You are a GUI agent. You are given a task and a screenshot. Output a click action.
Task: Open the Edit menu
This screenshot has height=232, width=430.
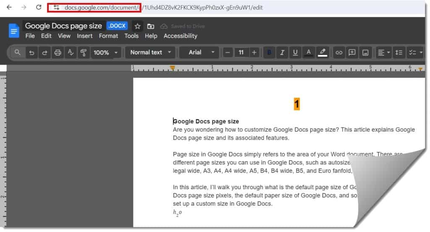tap(46, 36)
